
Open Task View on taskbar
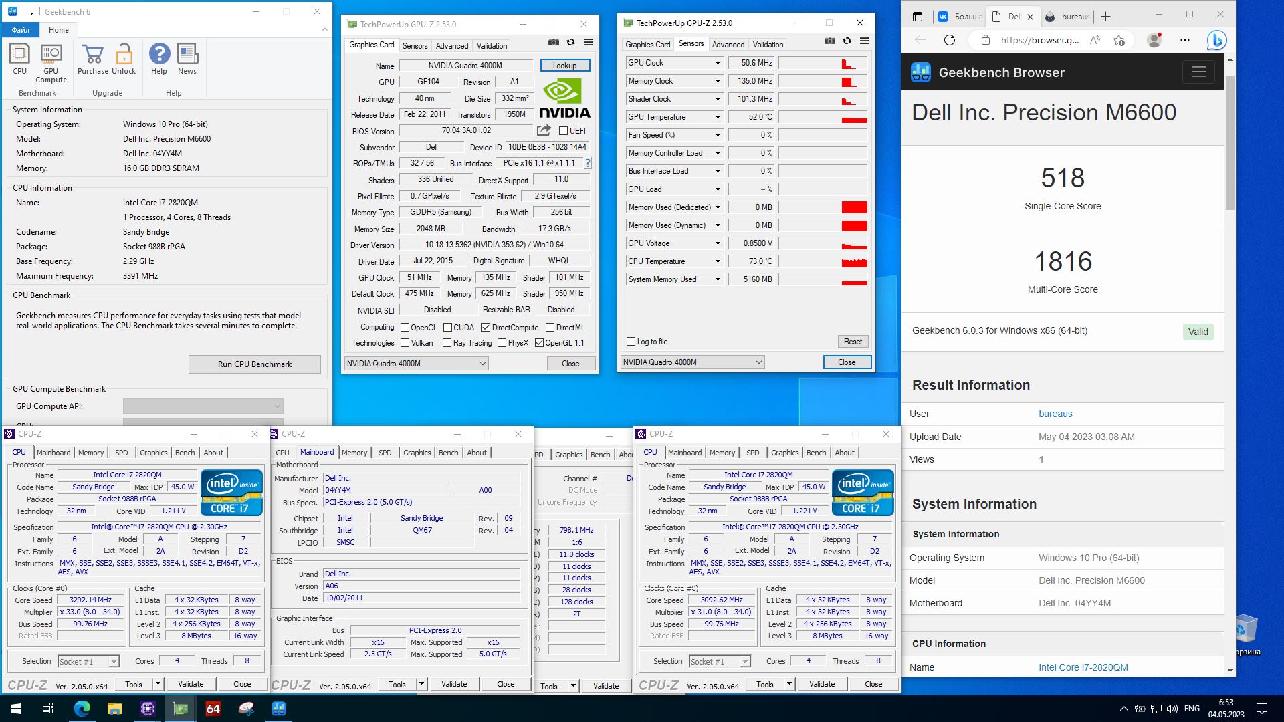(48, 709)
